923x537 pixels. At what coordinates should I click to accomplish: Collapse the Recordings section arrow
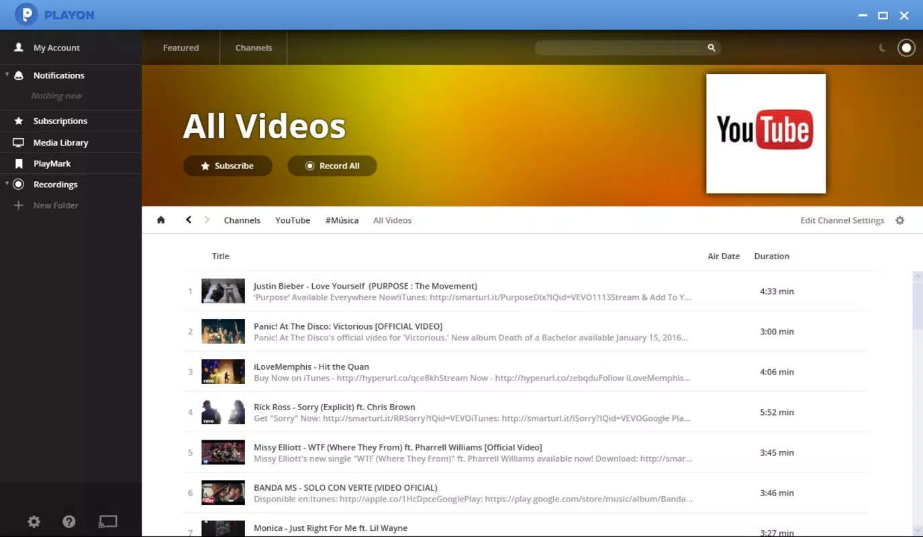7,183
